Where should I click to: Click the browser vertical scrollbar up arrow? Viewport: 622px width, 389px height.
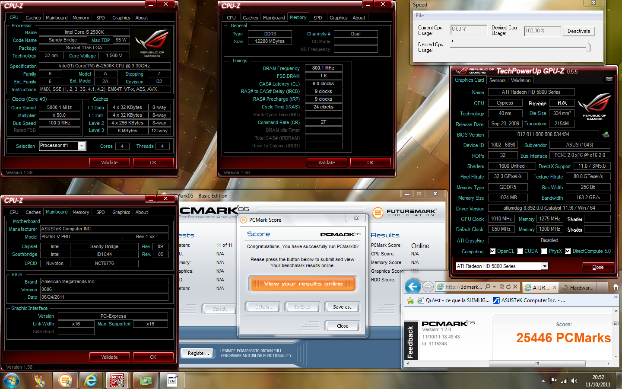click(616, 311)
